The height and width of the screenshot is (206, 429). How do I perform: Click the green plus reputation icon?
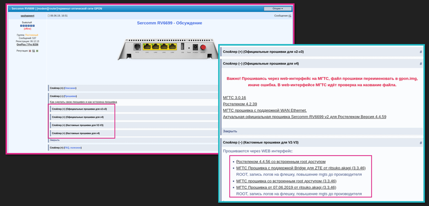pos(37,51)
